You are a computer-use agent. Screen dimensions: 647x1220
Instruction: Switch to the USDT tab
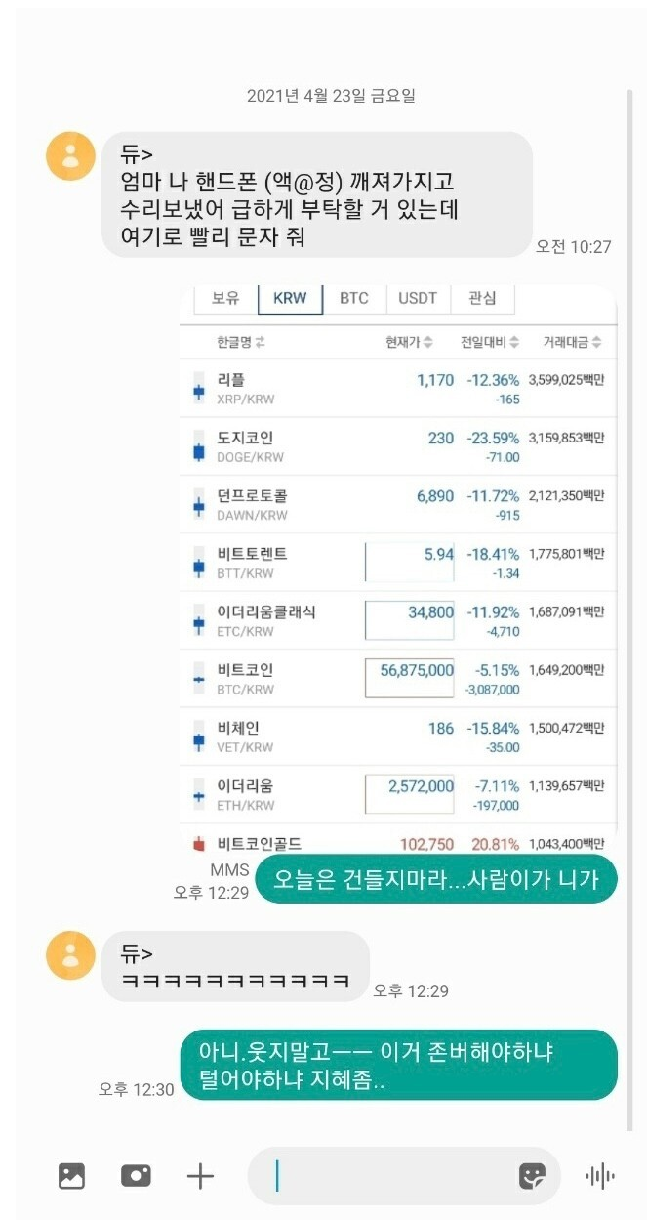click(417, 298)
